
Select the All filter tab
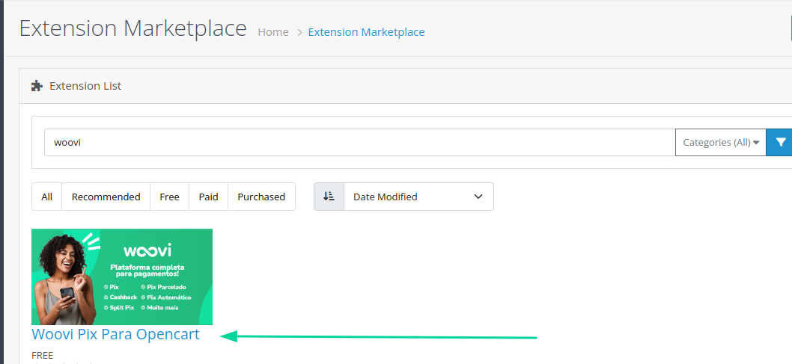click(x=47, y=197)
